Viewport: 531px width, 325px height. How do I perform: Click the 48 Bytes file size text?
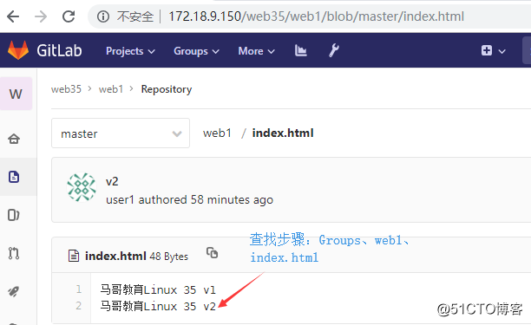point(168,257)
